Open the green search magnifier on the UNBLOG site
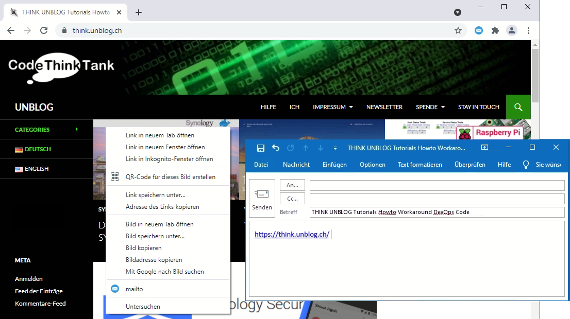 (x=518, y=107)
